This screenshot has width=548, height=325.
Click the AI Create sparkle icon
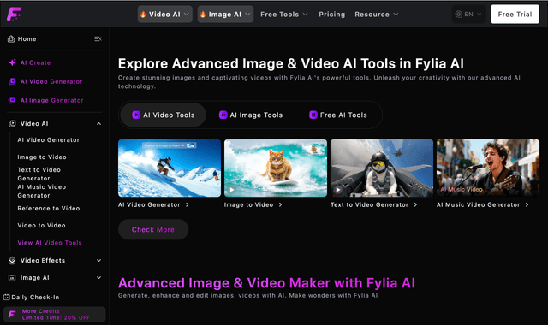coord(12,62)
